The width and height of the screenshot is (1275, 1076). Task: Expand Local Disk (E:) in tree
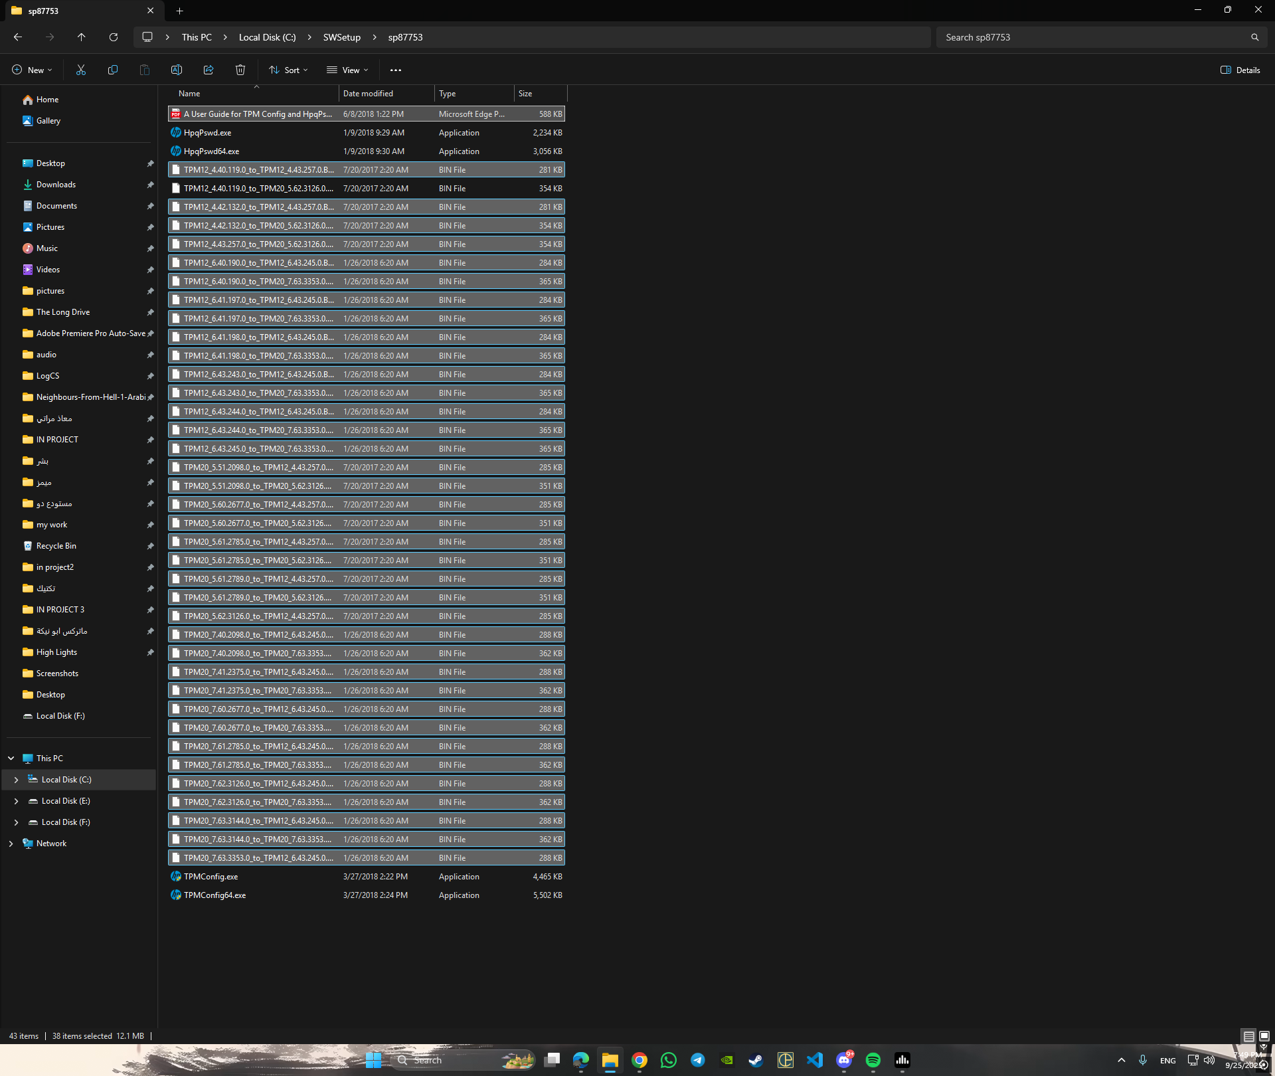(x=16, y=801)
